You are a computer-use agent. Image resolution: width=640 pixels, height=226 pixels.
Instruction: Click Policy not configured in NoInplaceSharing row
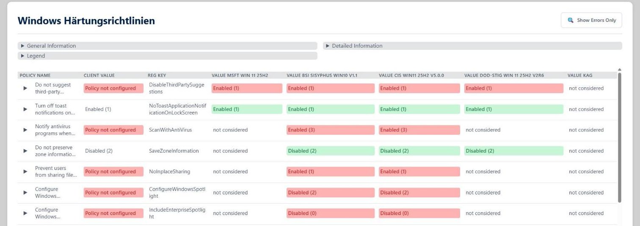click(x=113, y=172)
